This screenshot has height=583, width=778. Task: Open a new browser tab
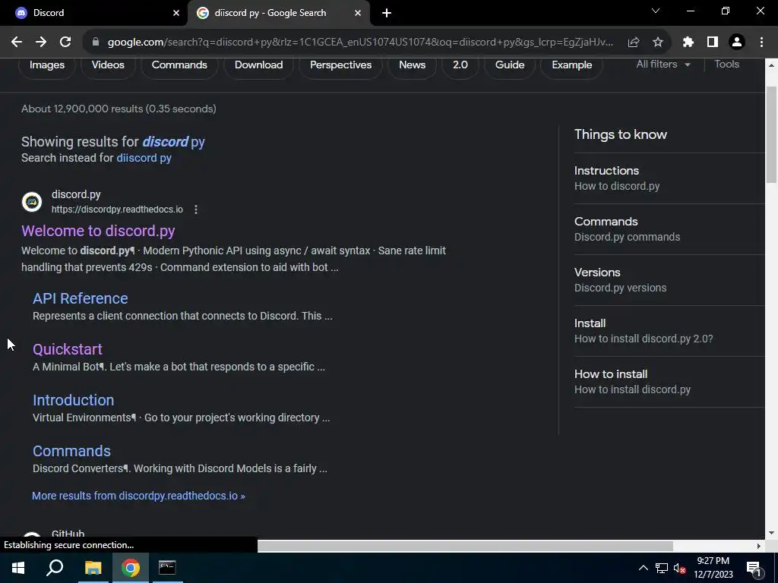tap(387, 13)
